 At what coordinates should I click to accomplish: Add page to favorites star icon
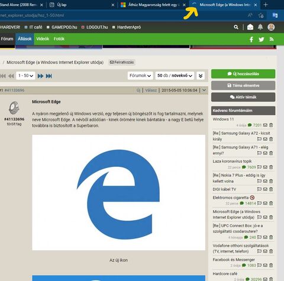click(261, 15)
